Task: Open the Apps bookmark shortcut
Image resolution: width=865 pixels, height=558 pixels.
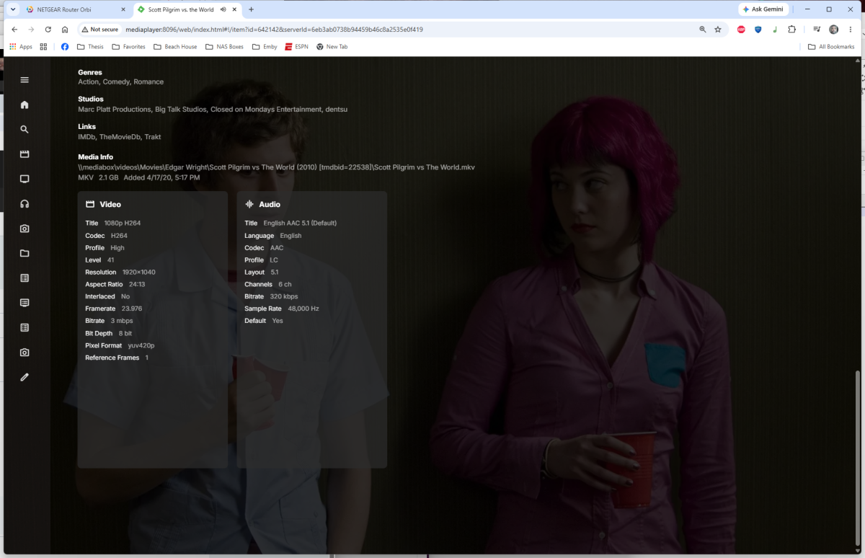Action: pos(20,46)
